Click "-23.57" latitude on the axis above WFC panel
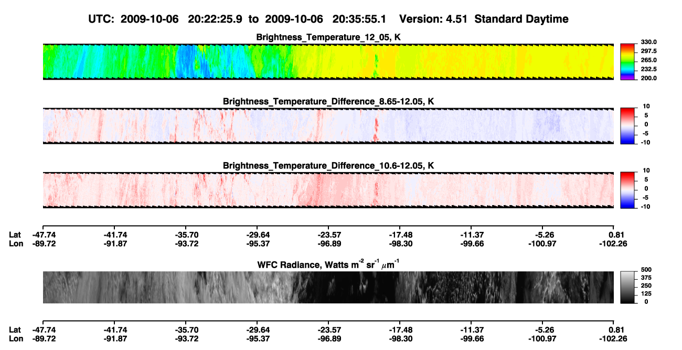The width and height of the screenshot is (682, 350). 329,235
